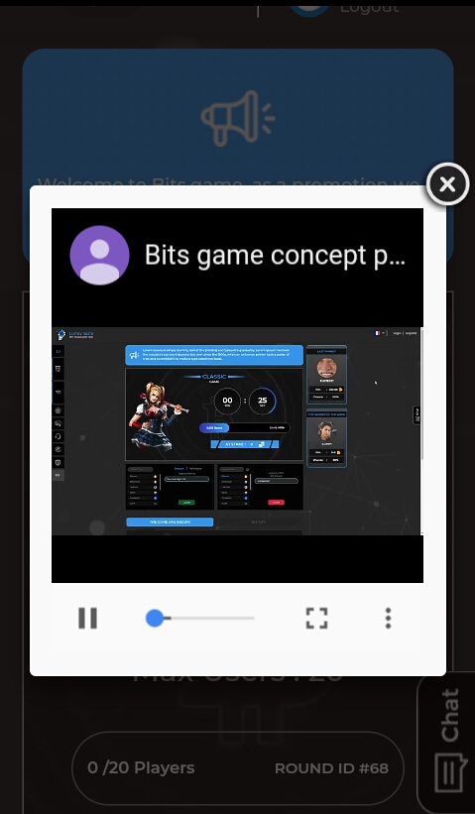The width and height of the screenshot is (475, 814).
Task: Click the chat panel icon below Chat label
Action: pos(448,773)
